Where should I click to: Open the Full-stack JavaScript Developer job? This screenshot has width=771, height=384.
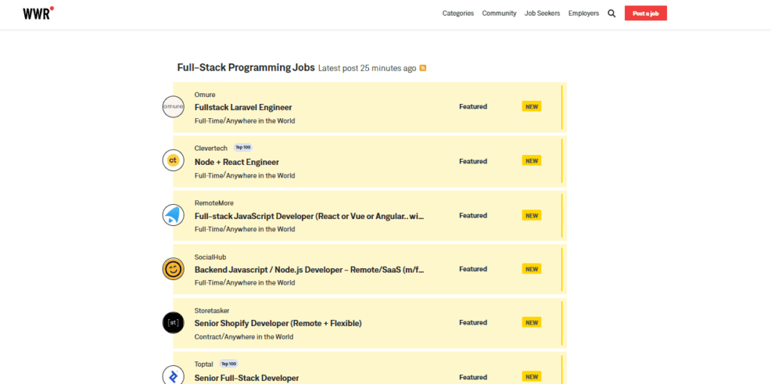coord(309,216)
